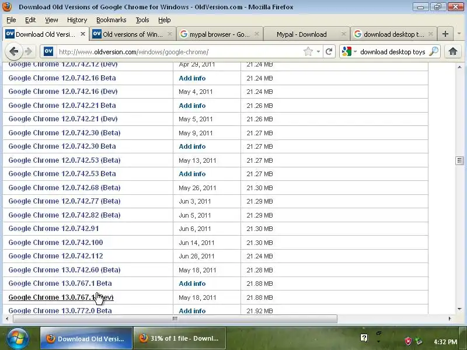Image resolution: width=467 pixels, height=350 pixels.
Task: Close the 'mypal browser - Go...' tab
Action: coord(257,34)
